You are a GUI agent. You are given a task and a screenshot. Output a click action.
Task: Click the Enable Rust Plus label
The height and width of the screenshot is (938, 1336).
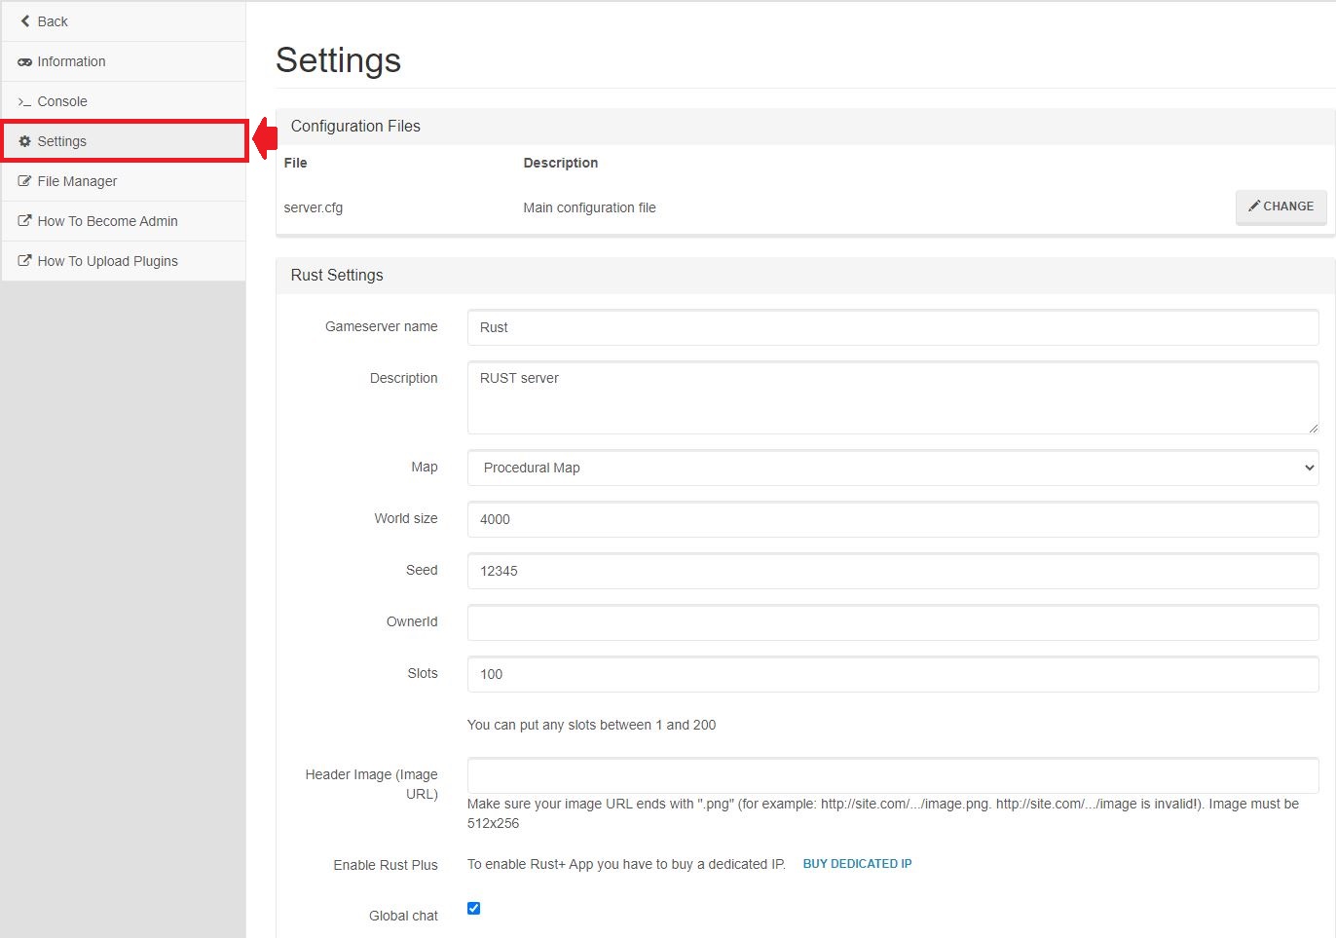pos(386,865)
